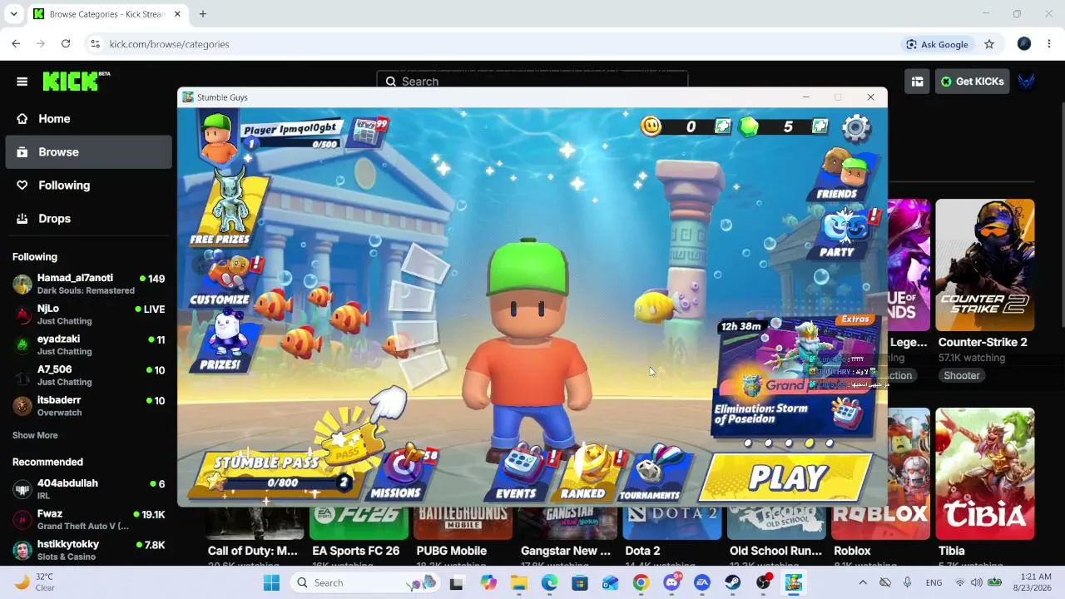Click the PUBG Mobile category title
Screen dimensions: 1065x599
coord(452,551)
